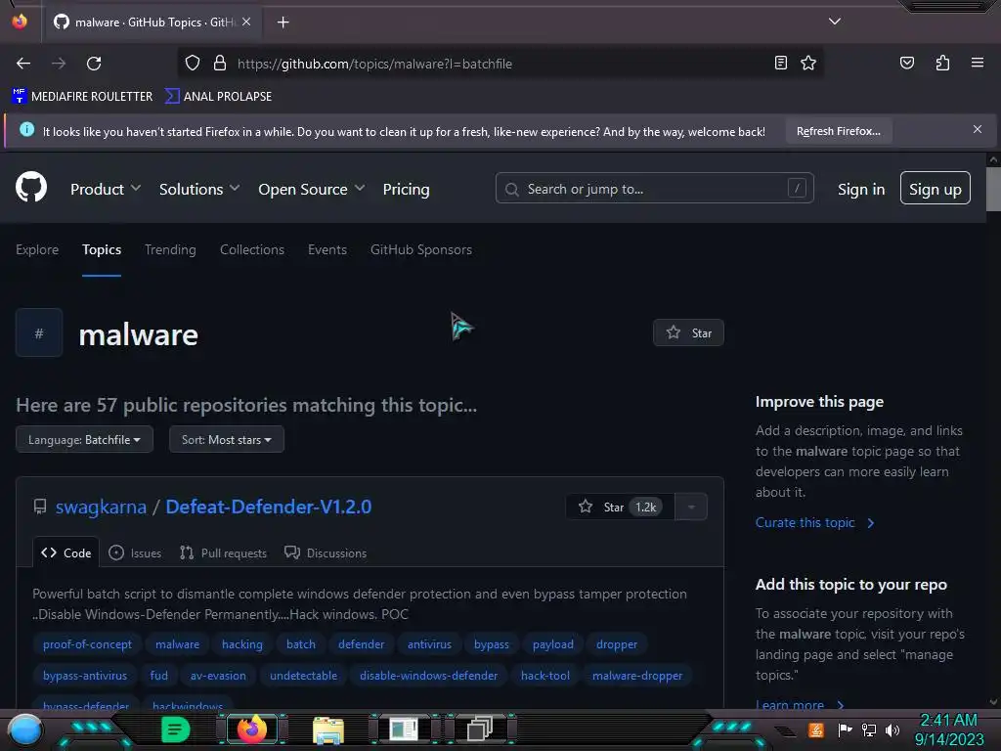Click the Firefox icon in the taskbar
This screenshot has width=1001, height=751.
tap(251, 729)
